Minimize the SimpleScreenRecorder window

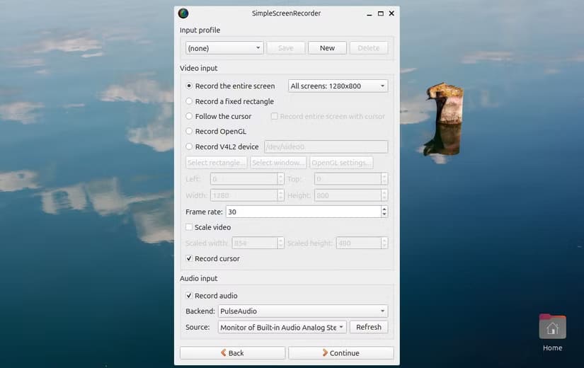[369, 13]
